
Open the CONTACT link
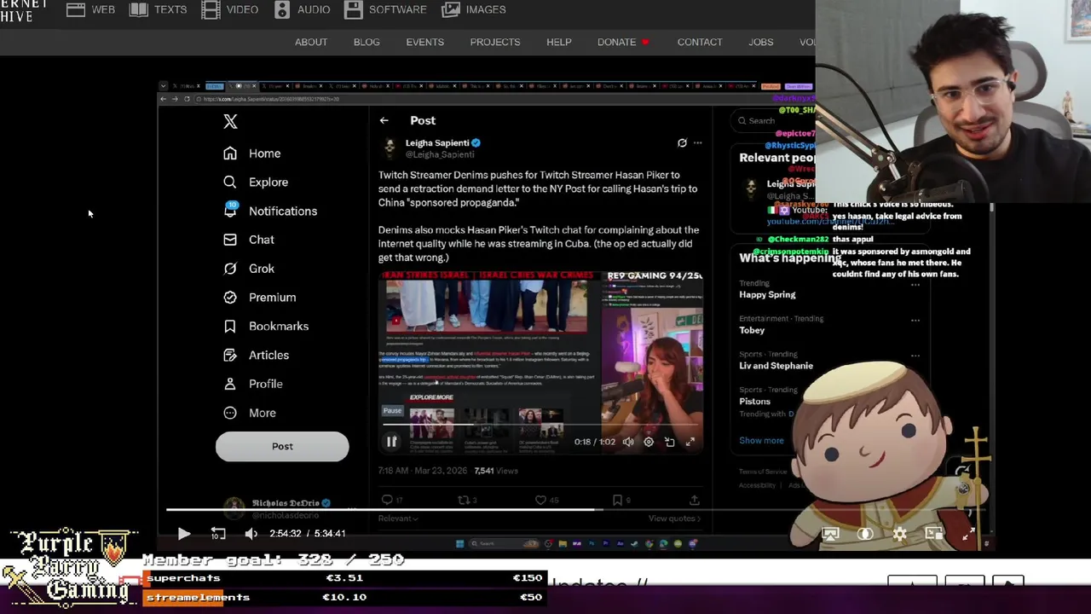[x=700, y=42]
